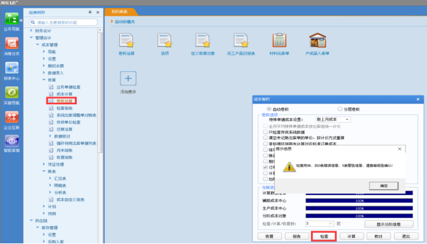Select 自动卷积 radio button

pos(269,109)
